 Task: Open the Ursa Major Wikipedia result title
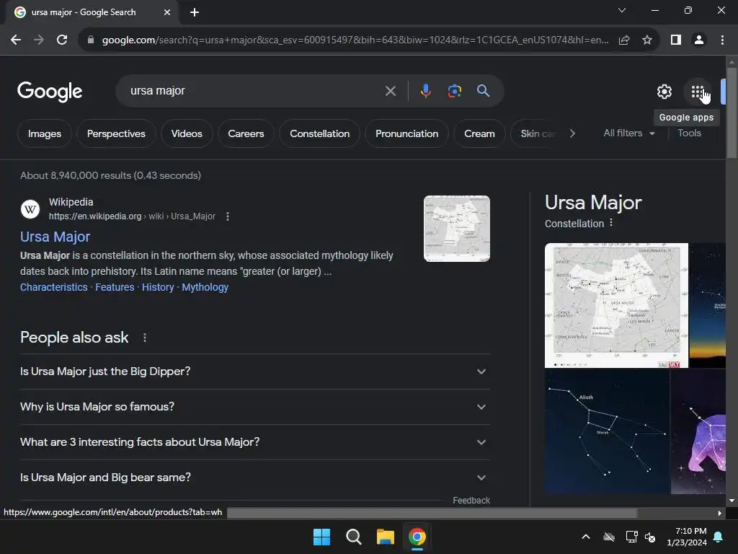tap(55, 237)
